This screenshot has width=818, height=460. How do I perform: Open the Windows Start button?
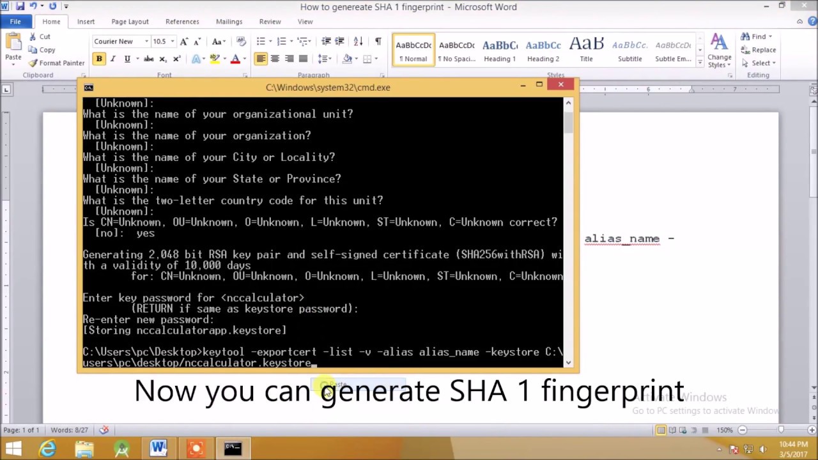(13, 448)
